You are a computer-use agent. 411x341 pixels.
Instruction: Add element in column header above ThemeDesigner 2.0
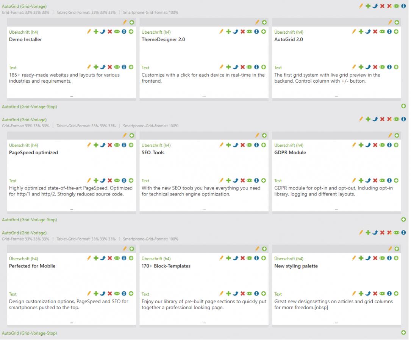click(x=264, y=22)
